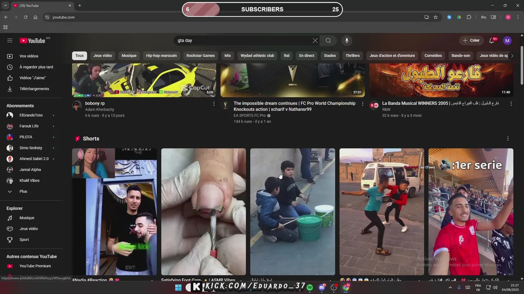Reload the page with refresh icon

click(25, 17)
